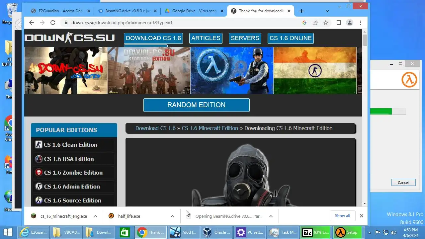Switch to the Google Drive - Virus scan tab
The height and width of the screenshot is (239, 425).
click(194, 11)
